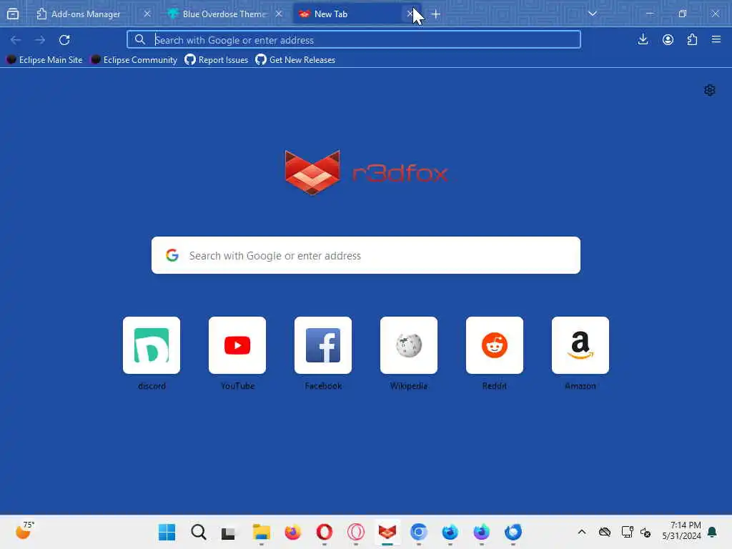The image size is (732, 549).
Task: Open the account profile icon
Action: pos(668,40)
